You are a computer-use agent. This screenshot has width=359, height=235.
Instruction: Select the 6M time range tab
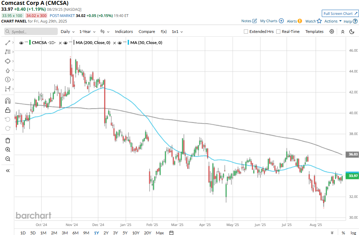[x=75, y=233]
